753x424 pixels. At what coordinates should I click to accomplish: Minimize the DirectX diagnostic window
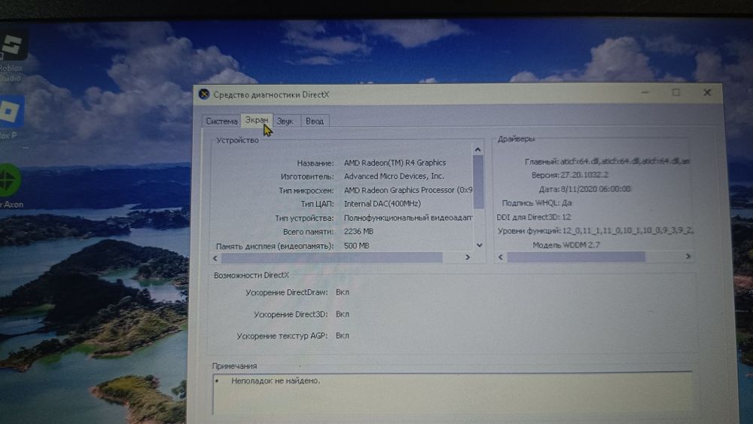coord(645,92)
